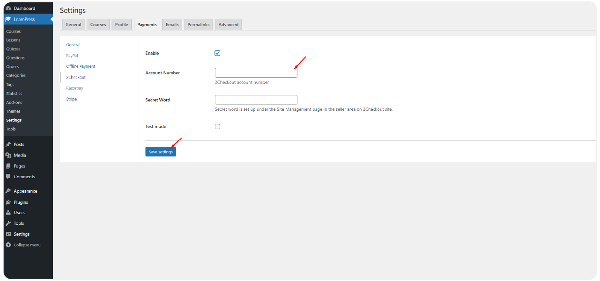Open the Stripe payment settings link
Screen dimensions: 600x281
click(x=71, y=99)
